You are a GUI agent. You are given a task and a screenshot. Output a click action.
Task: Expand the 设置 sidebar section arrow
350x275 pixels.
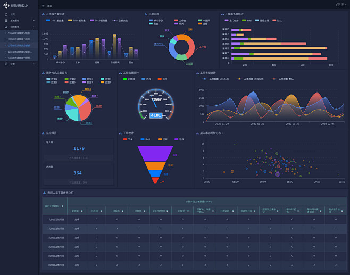click(x=34, y=64)
